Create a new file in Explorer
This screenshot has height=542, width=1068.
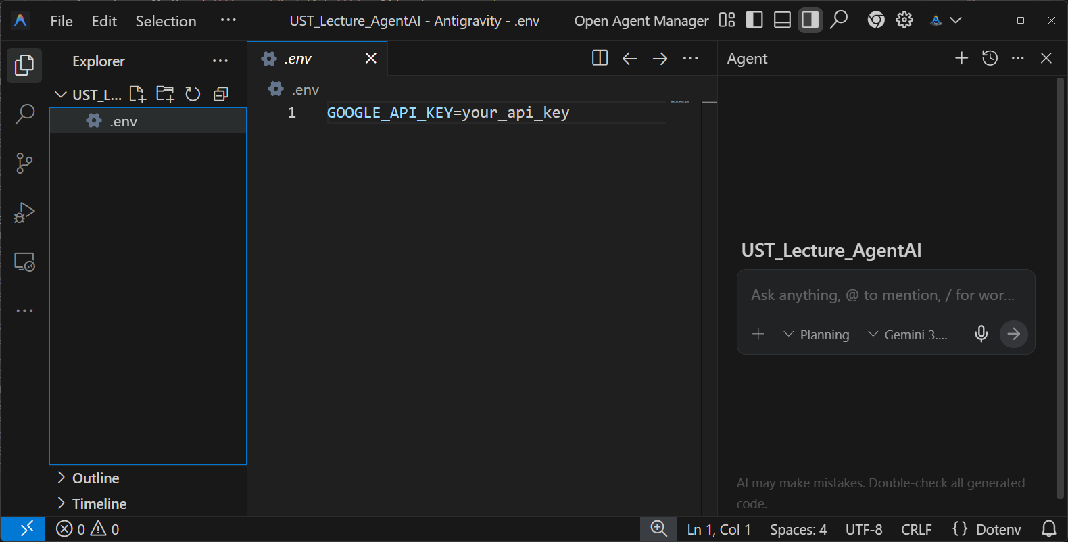point(137,94)
